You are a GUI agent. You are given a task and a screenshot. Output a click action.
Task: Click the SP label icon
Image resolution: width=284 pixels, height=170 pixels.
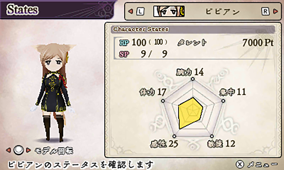[124, 54]
